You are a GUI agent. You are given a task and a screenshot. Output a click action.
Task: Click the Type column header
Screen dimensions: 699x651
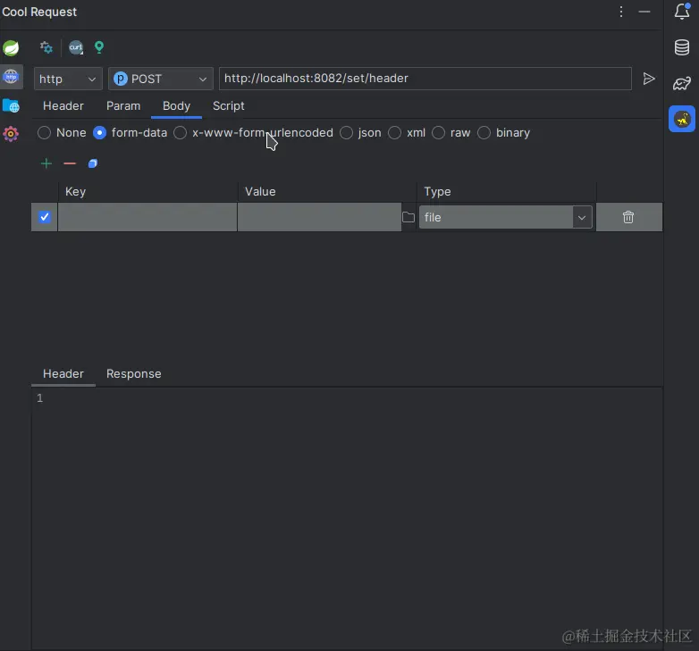click(507, 191)
